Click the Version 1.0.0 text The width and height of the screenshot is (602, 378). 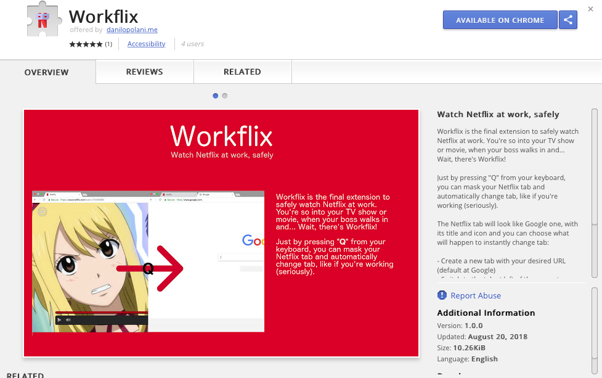[460, 326]
